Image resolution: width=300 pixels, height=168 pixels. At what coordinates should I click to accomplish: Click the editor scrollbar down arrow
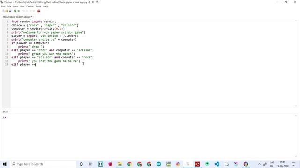(x=296, y=106)
